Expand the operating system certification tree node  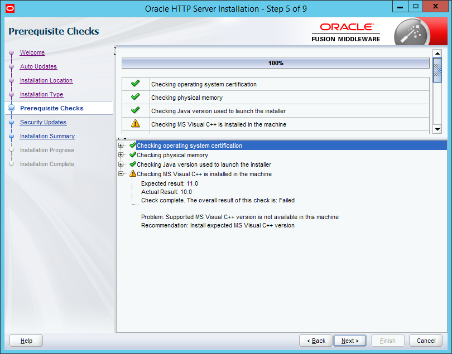pos(121,146)
